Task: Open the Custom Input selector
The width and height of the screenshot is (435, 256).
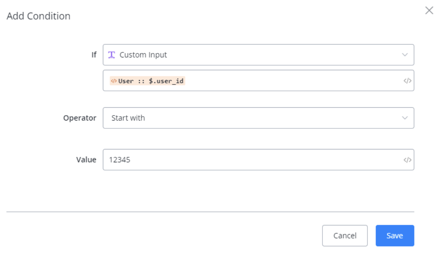Action: coord(259,55)
